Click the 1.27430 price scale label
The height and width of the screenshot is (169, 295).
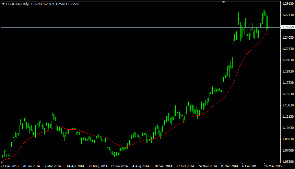click(288, 15)
